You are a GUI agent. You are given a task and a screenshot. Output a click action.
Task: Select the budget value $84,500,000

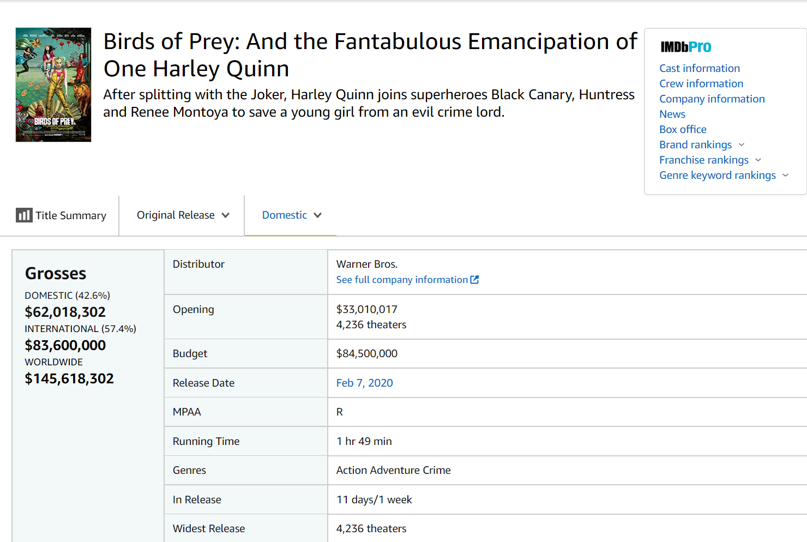pos(366,353)
